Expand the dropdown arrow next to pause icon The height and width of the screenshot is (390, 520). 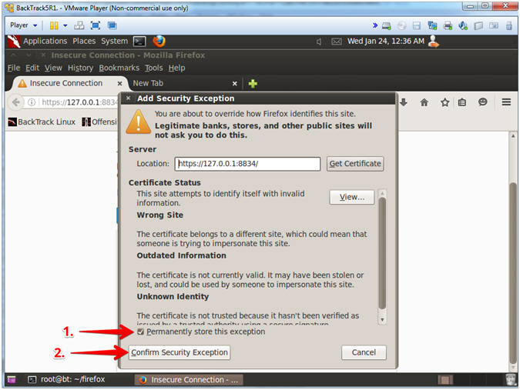[65, 25]
